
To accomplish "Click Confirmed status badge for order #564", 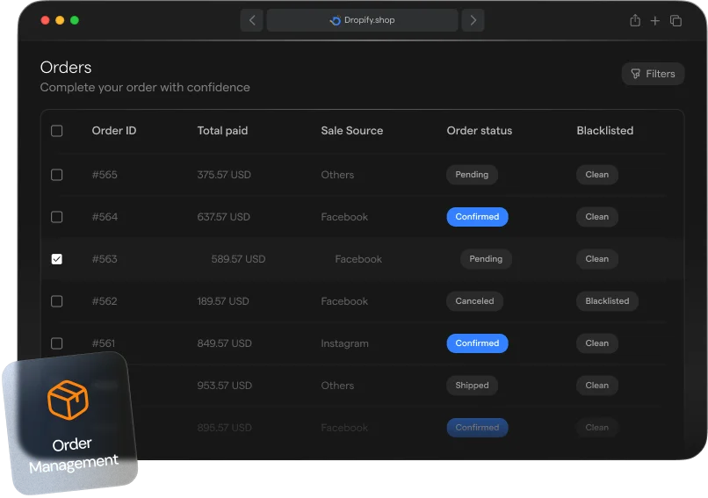I will pyautogui.click(x=477, y=217).
